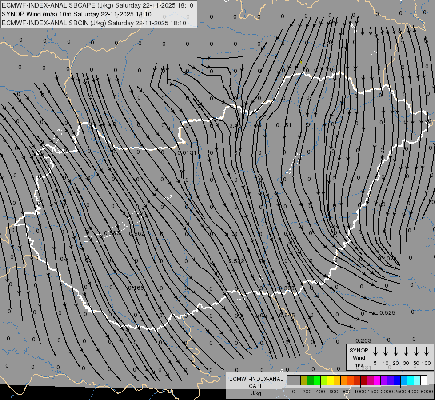Screen dimensions: 435x400
Task: Click the 6000 tick label on CAPE scale
Action: click(x=427, y=392)
